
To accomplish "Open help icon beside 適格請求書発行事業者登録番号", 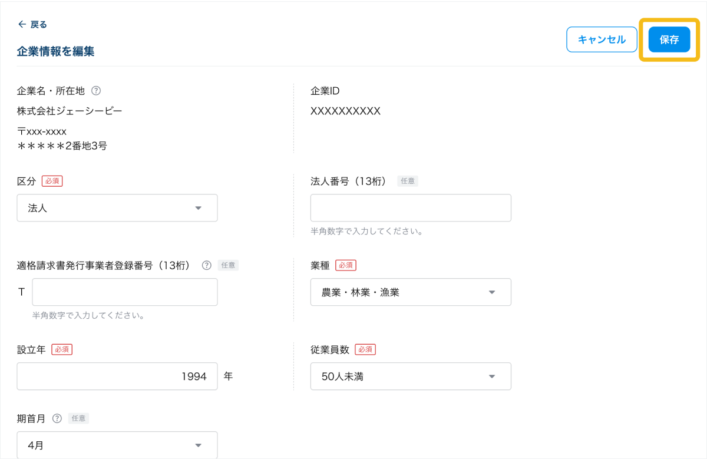I will (206, 265).
